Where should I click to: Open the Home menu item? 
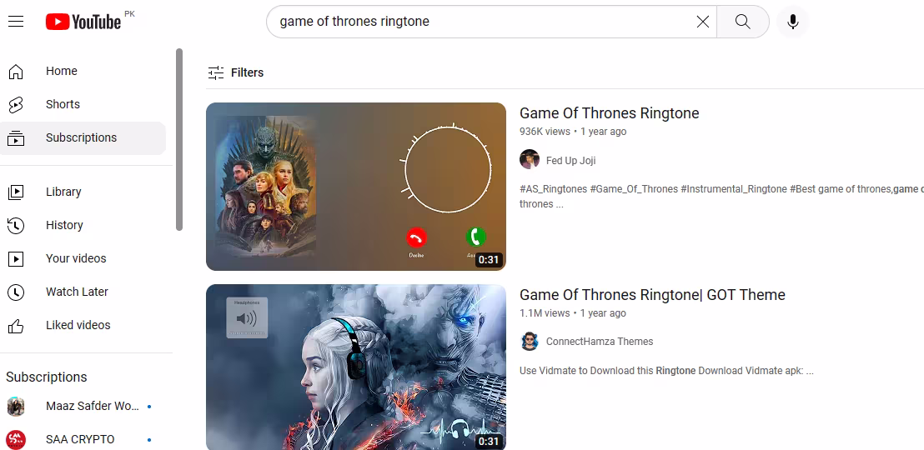83,71
